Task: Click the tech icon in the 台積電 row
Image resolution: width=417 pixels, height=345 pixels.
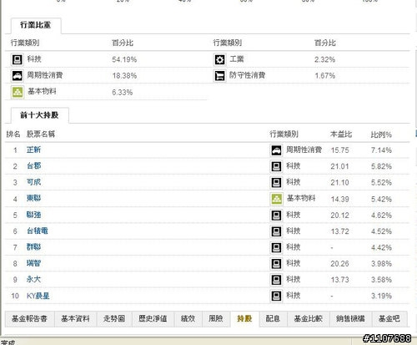Action: [x=276, y=231]
